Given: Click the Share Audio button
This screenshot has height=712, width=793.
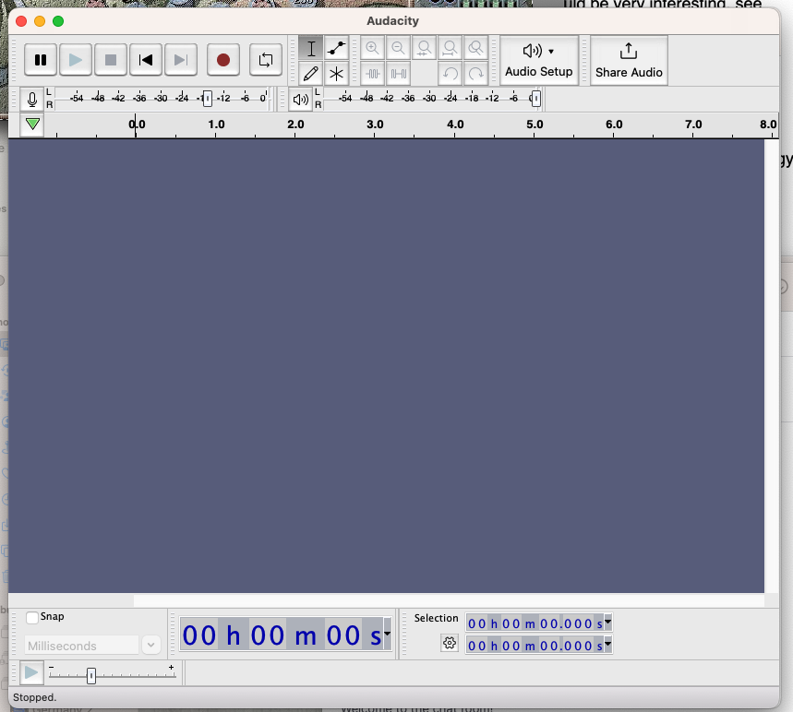Looking at the screenshot, I should click(629, 60).
